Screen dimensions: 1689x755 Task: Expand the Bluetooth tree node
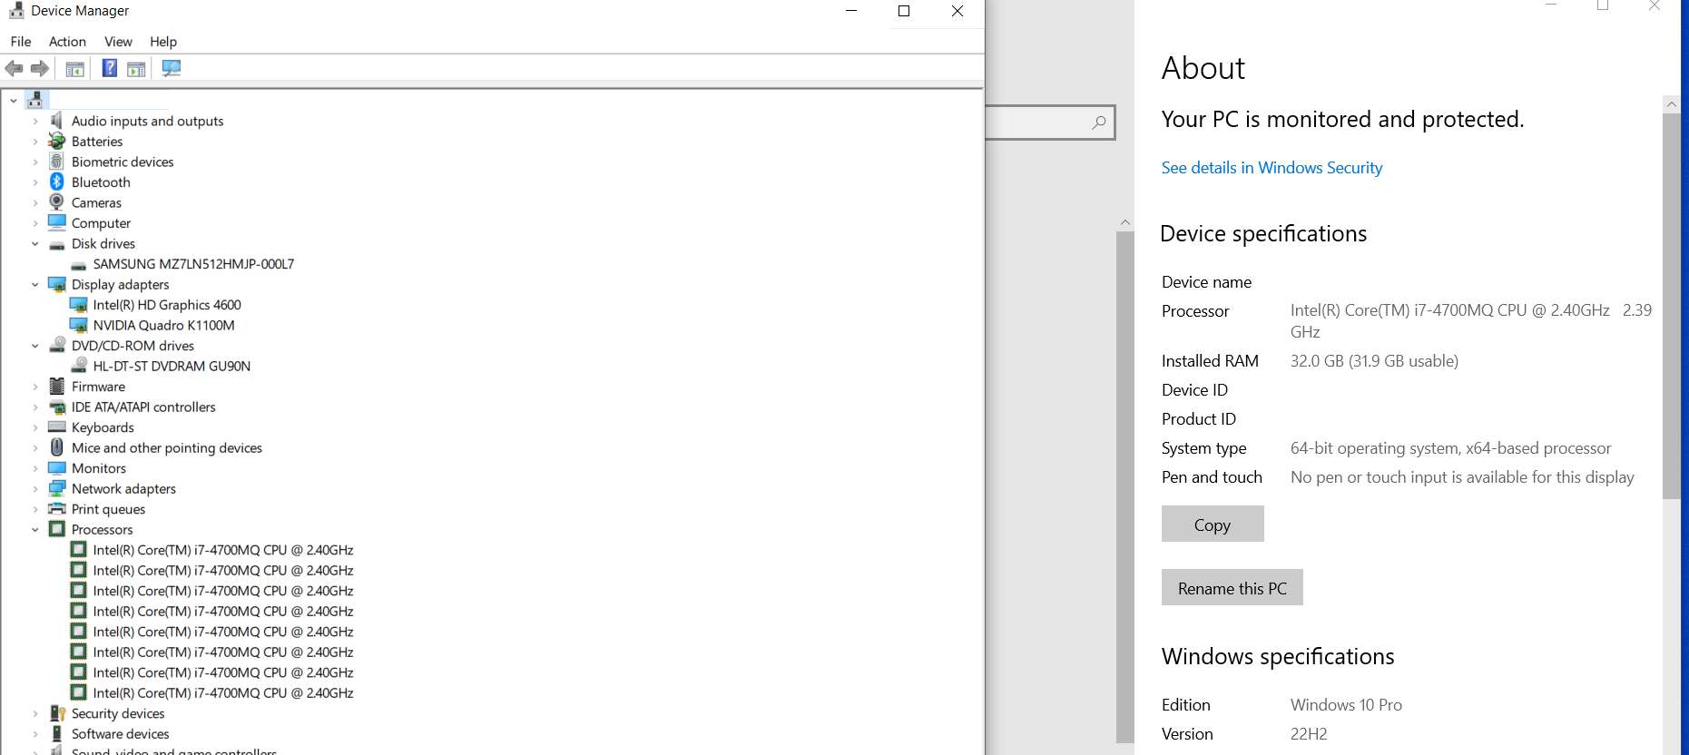pyautogui.click(x=35, y=182)
